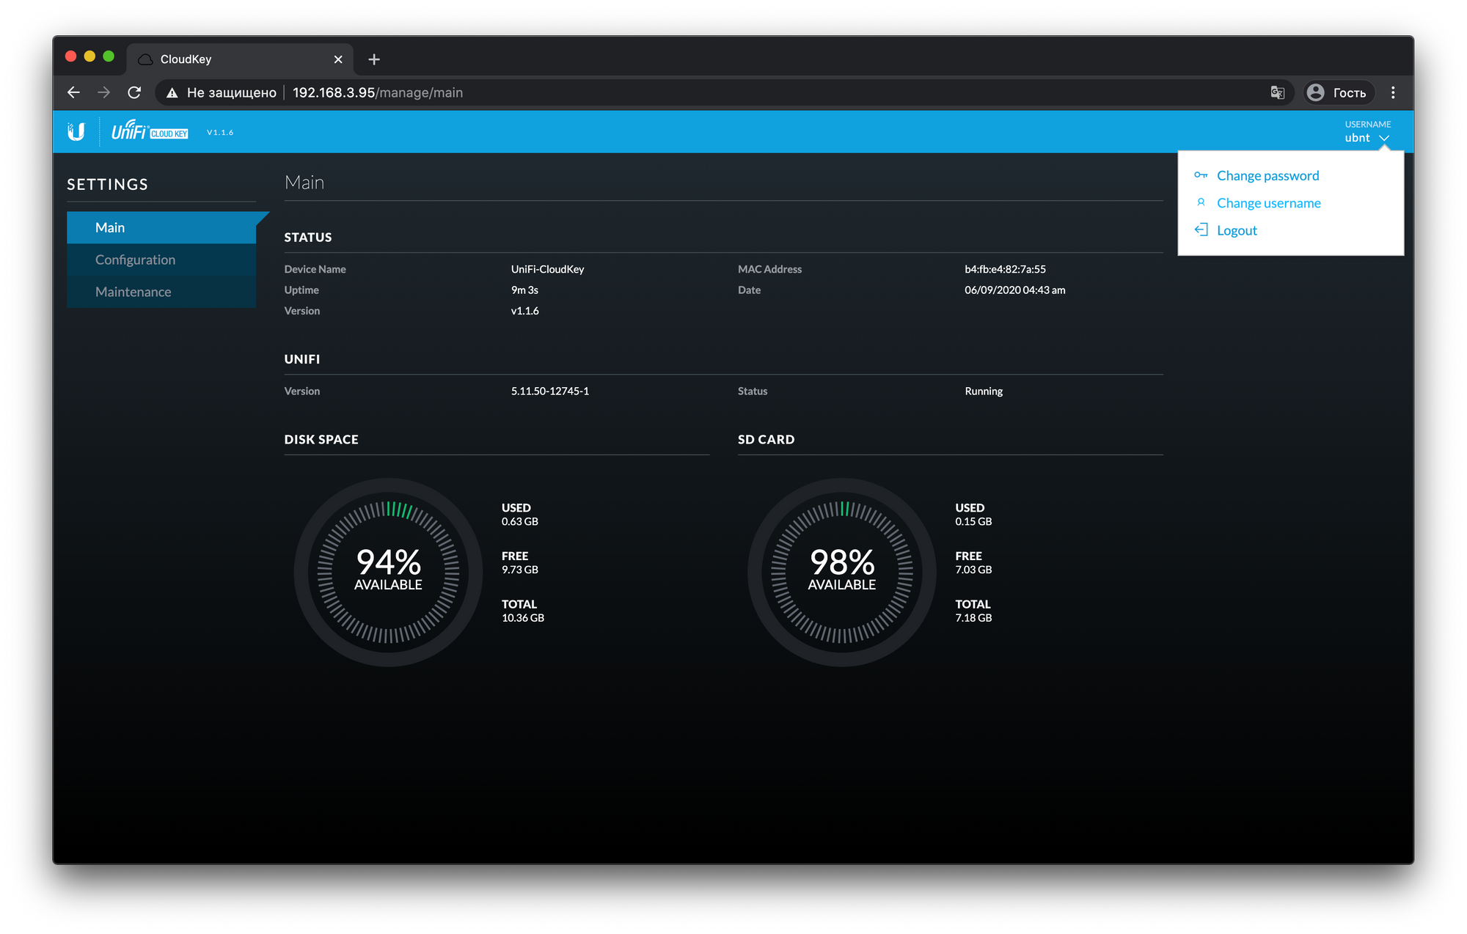Click the UniFi status value Running
The image size is (1467, 934).
984,391
